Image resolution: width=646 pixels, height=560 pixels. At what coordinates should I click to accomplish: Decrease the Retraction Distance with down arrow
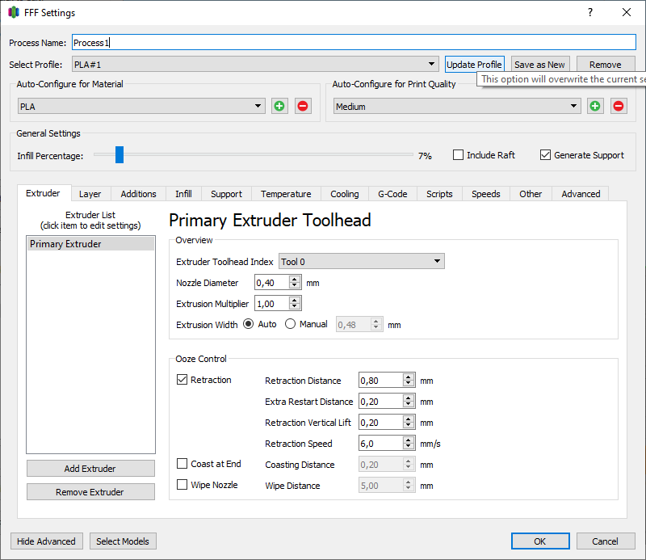[x=408, y=384]
